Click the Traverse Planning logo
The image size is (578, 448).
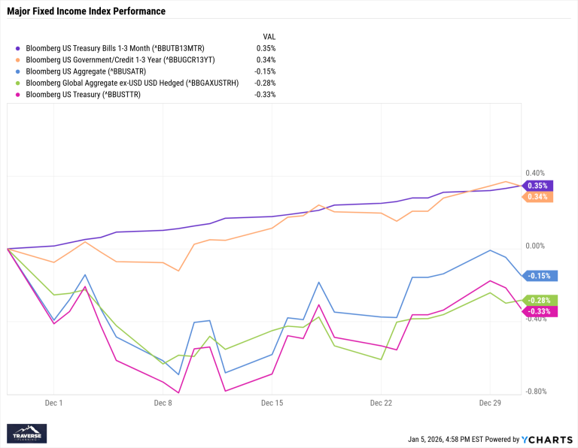(x=27, y=434)
